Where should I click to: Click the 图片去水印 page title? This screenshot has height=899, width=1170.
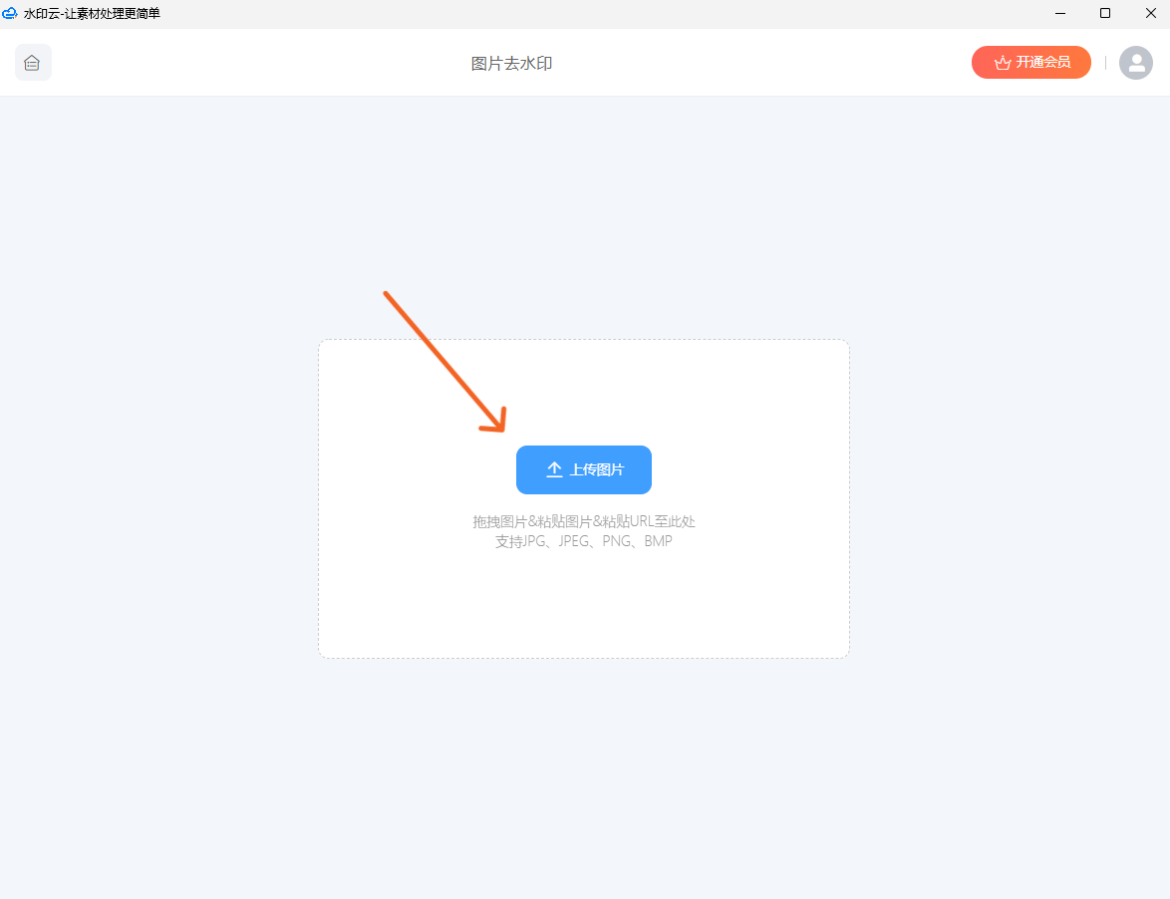point(511,64)
